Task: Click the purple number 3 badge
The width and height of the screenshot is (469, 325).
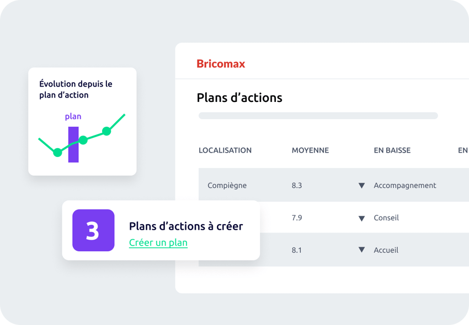Action: click(x=93, y=230)
